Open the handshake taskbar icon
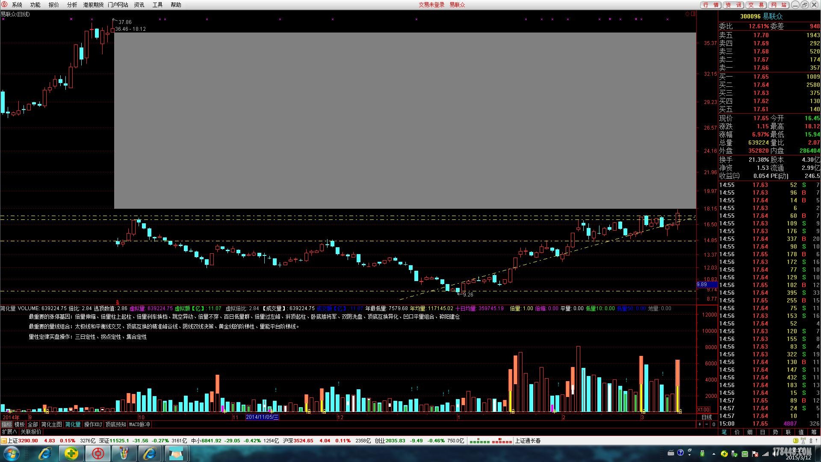This screenshot has width=821, height=462. (x=177, y=453)
